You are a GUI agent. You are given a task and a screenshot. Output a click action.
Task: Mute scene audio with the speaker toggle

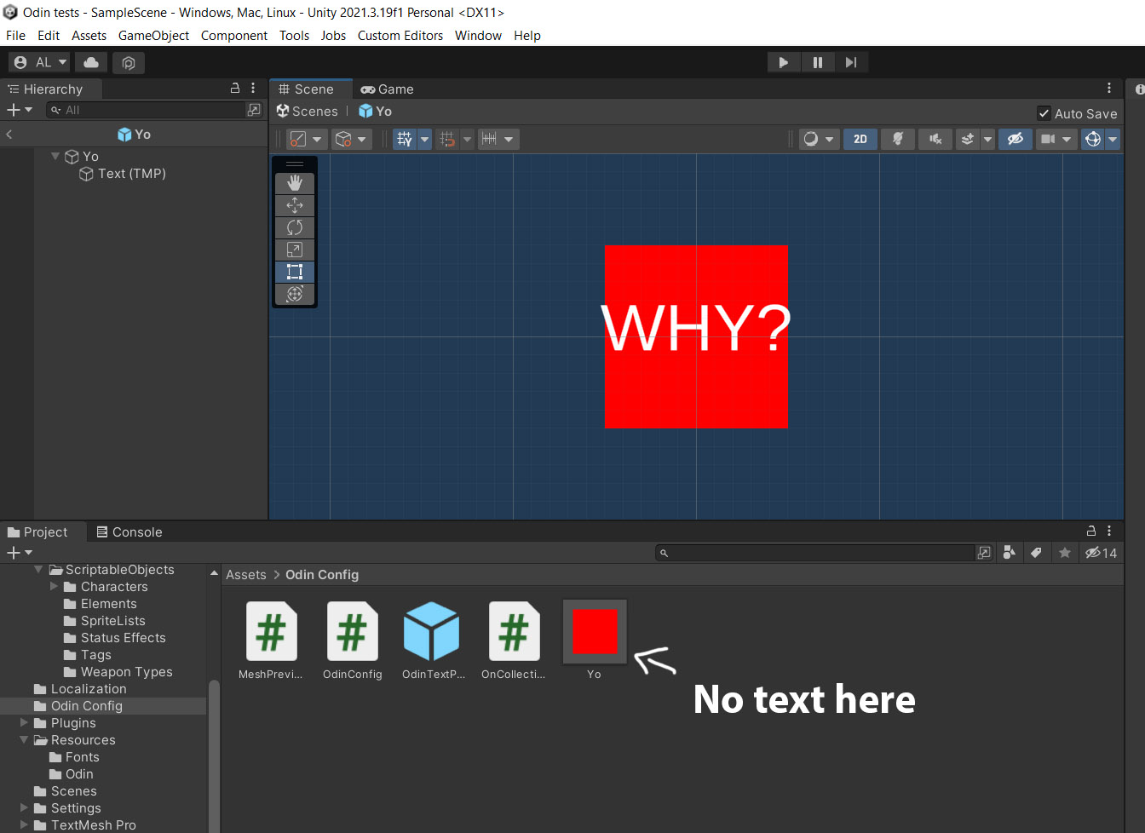click(935, 139)
